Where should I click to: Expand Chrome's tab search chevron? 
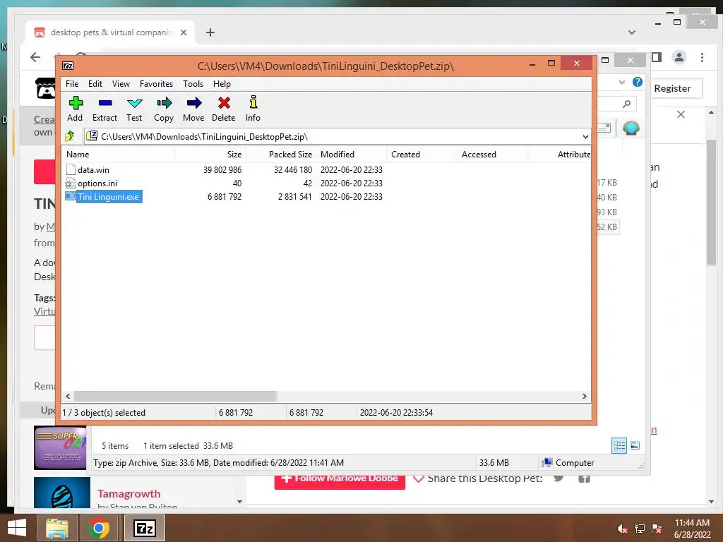click(632, 32)
